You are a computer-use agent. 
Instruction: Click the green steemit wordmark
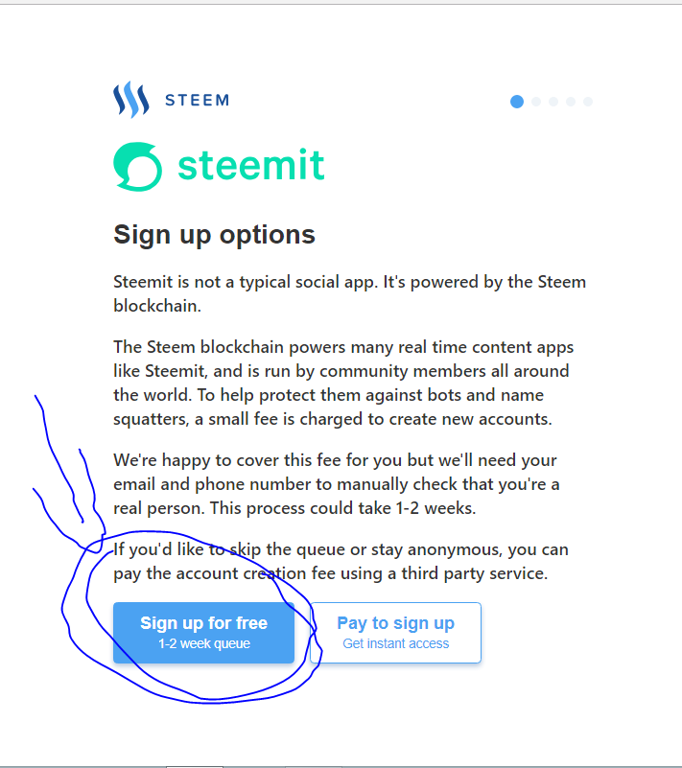pos(251,165)
